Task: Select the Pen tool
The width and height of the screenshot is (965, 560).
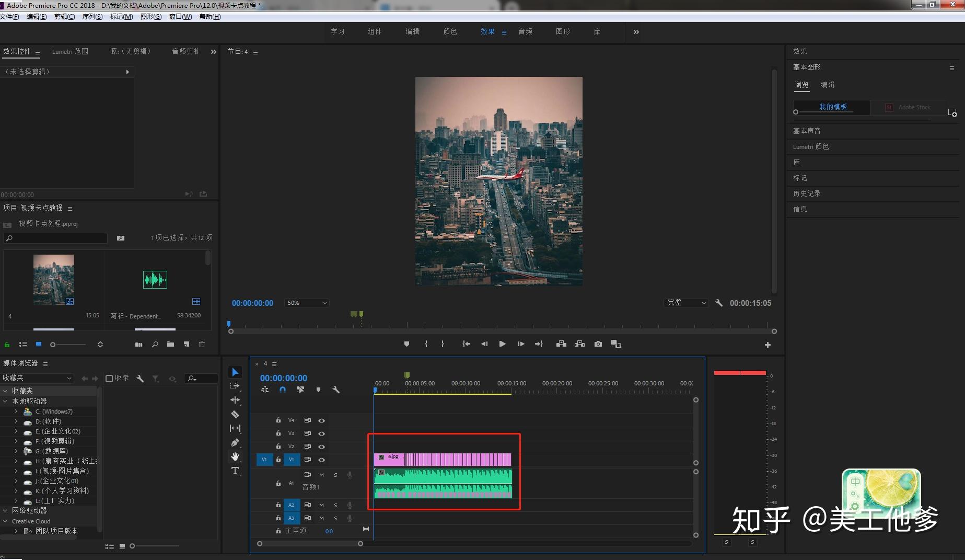Action: click(235, 442)
